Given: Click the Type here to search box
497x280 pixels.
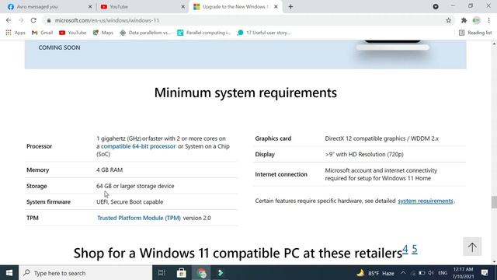Looking at the screenshot, I should (85, 273).
